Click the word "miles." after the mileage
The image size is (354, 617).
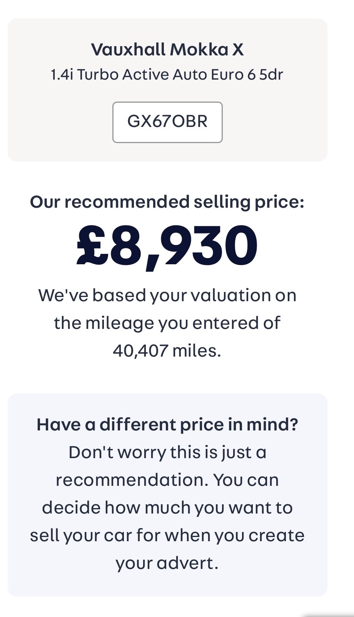tap(197, 350)
